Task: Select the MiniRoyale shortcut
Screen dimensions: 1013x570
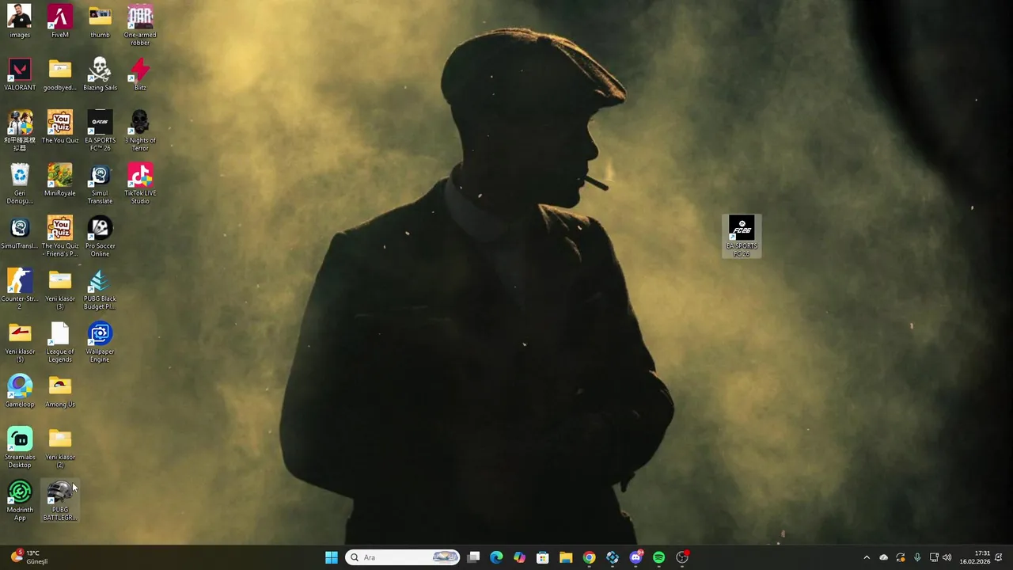Action: (60, 180)
